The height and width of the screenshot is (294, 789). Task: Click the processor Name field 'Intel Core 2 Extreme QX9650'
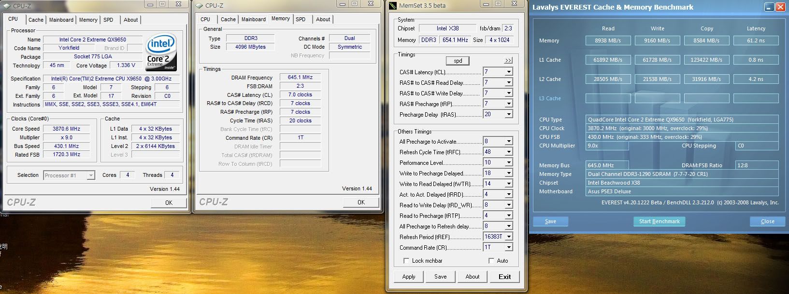click(x=93, y=40)
